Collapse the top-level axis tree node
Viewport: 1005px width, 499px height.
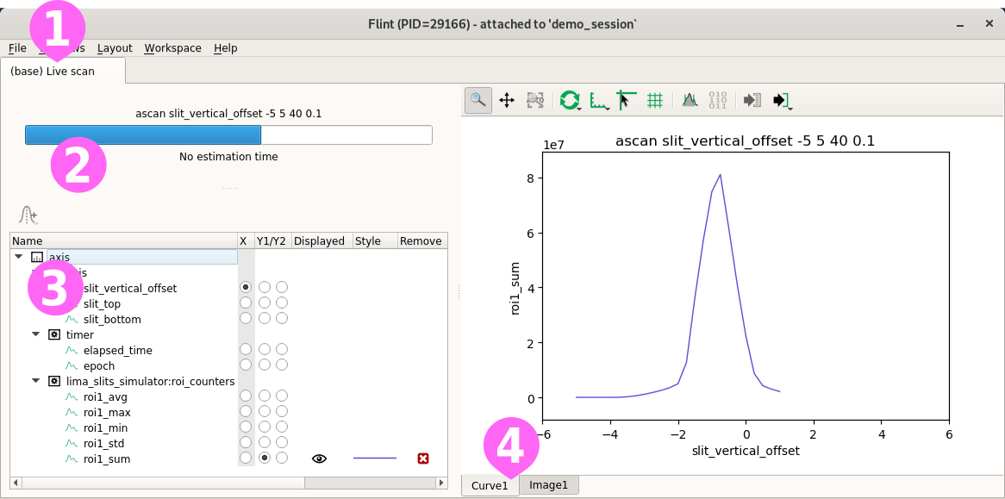coord(18,257)
